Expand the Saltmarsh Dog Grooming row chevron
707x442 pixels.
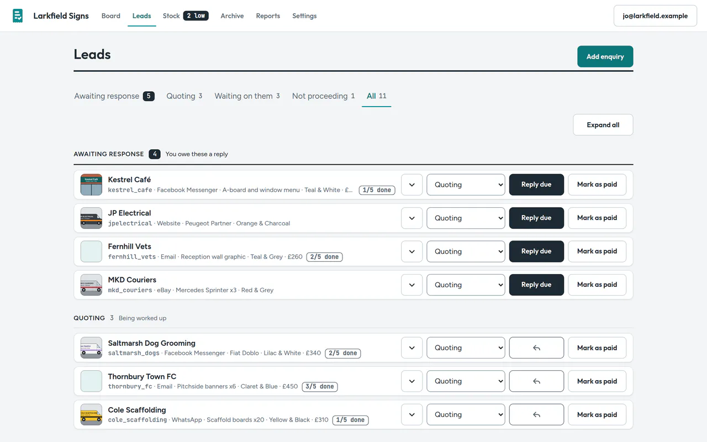click(412, 348)
